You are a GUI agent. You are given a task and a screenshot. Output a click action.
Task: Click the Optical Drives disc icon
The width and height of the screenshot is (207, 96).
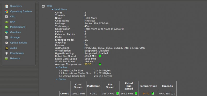[x=7, y=43]
